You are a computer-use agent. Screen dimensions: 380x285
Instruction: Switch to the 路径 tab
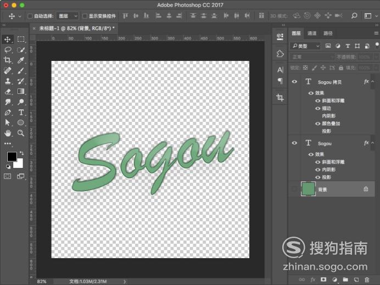[x=328, y=33]
